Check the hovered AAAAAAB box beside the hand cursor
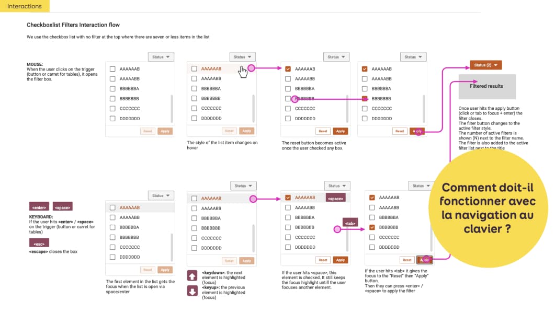The height and width of the screenshot is (312, 555). [x=194, y=68]
